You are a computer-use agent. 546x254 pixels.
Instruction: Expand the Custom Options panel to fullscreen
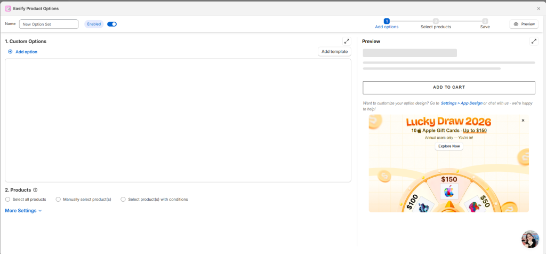click(x=347, y=41)
